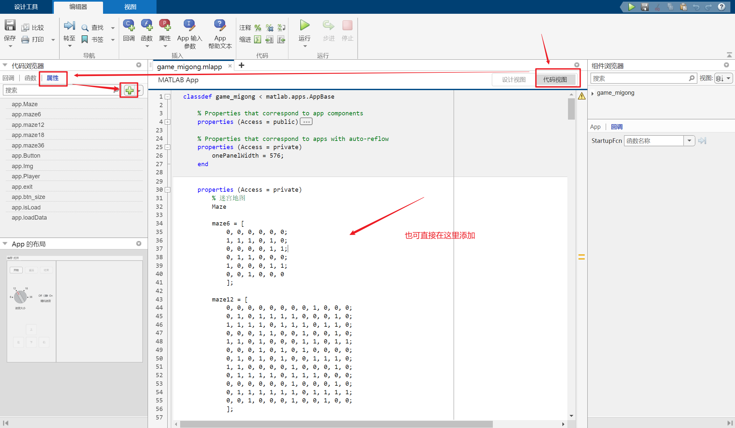Click the Save icon in the toolbar
735x428 pixels.
click(x=10, y=26)
